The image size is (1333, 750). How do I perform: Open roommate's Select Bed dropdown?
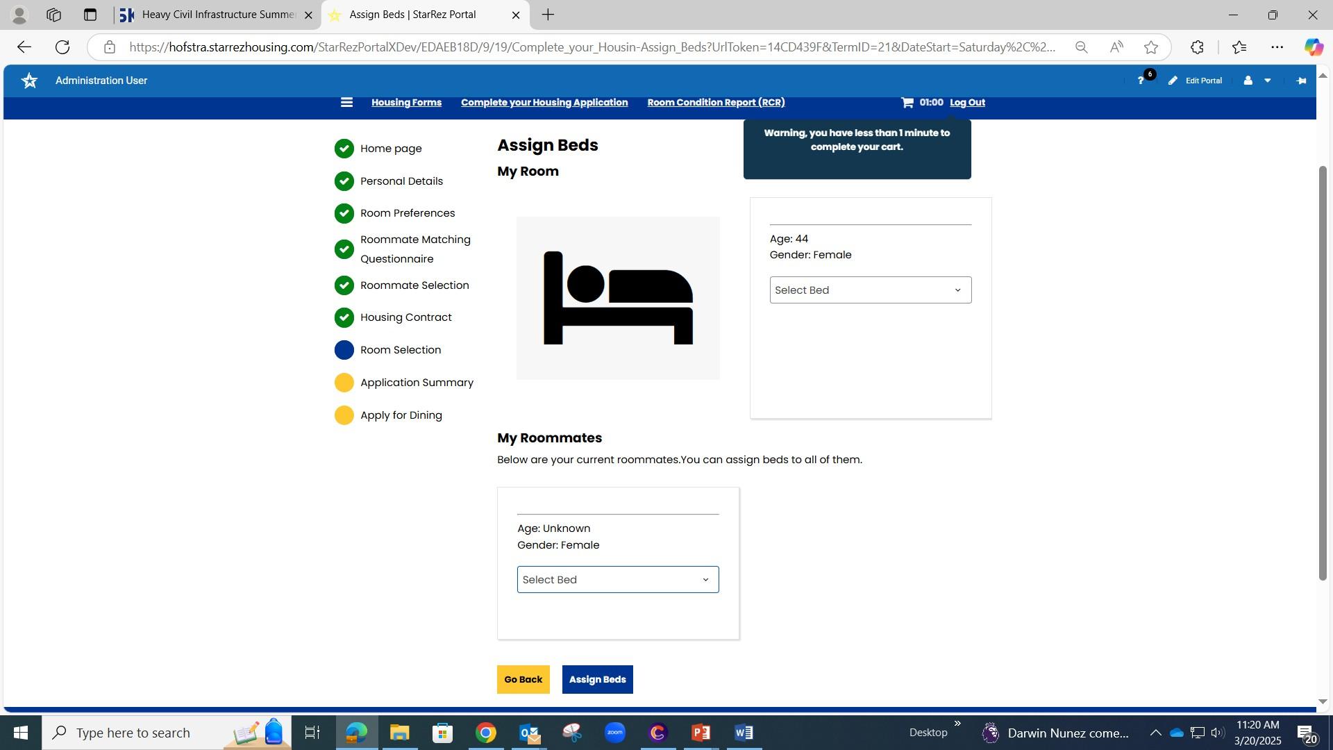click(x=617, y=580)
